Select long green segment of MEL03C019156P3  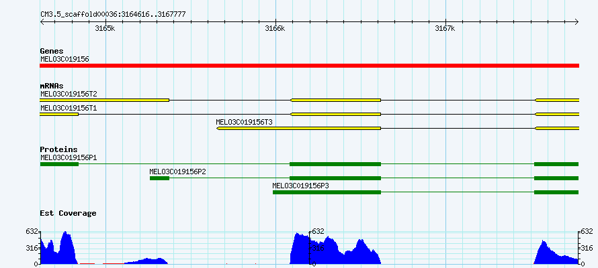[327, 192]
